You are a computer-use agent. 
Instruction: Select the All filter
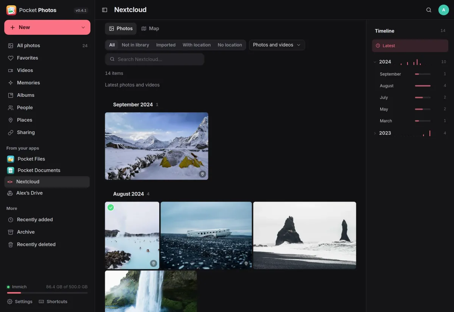pos(112,45)
